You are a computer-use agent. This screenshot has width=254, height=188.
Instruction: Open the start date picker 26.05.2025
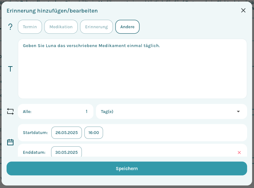pos(66,132)
